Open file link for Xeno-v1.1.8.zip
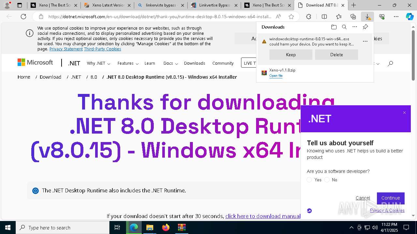The image size is (417, 234). click(276, 76)
